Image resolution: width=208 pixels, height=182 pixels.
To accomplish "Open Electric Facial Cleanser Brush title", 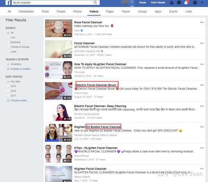I will (96, 85).
